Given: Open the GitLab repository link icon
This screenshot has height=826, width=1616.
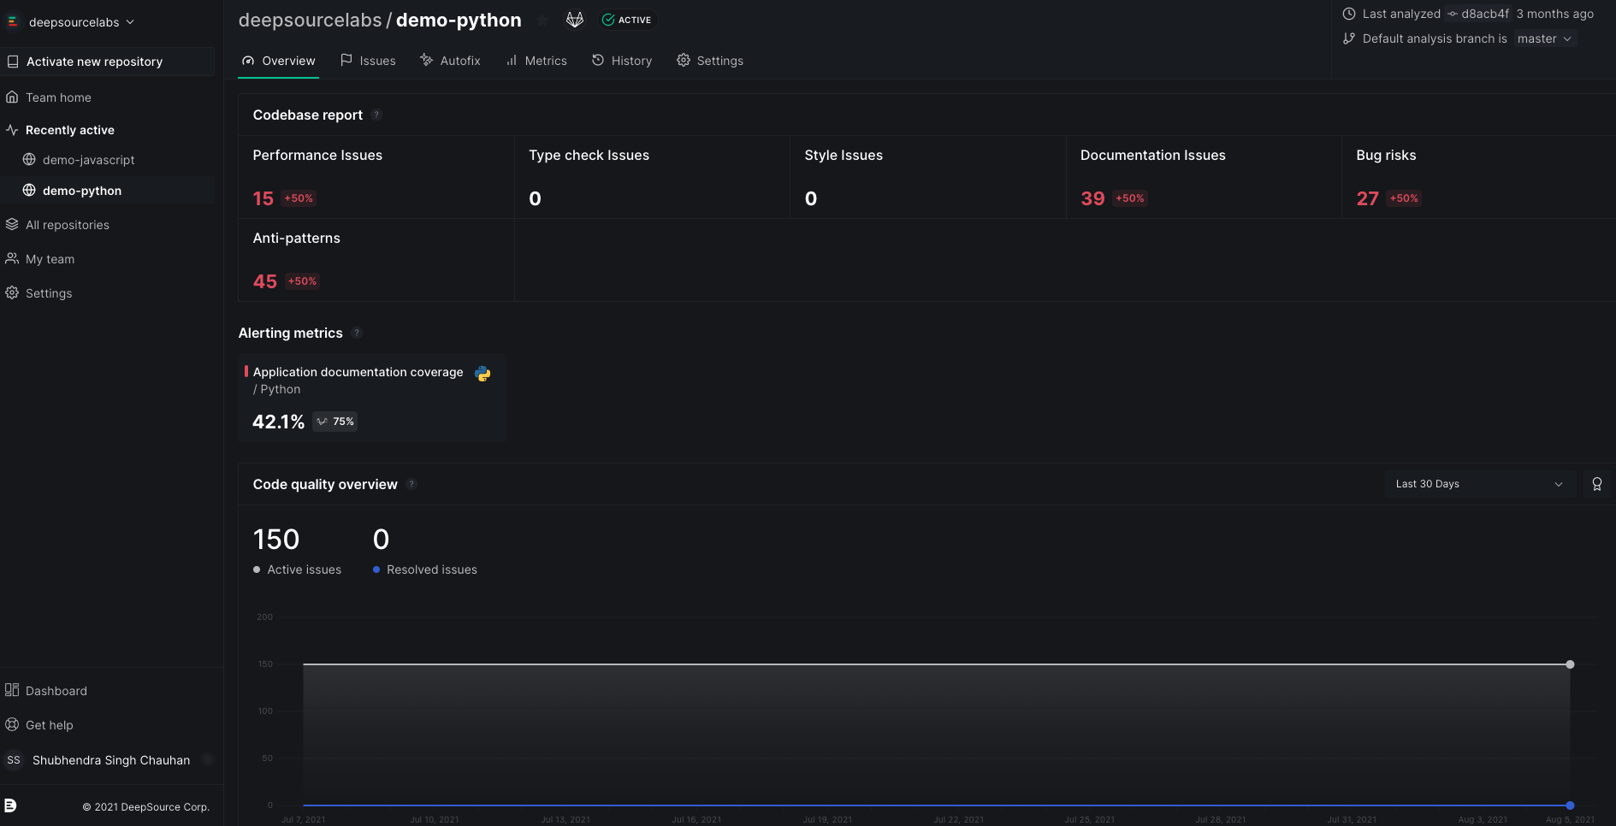Looking at the screenshot, I should [x=575, y=19].
